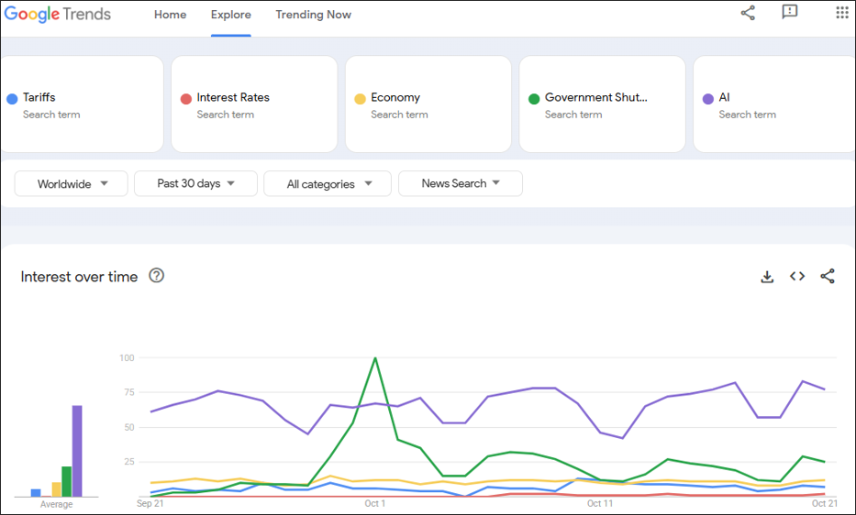Click the Sep 21 axis label

pos(150,503)
